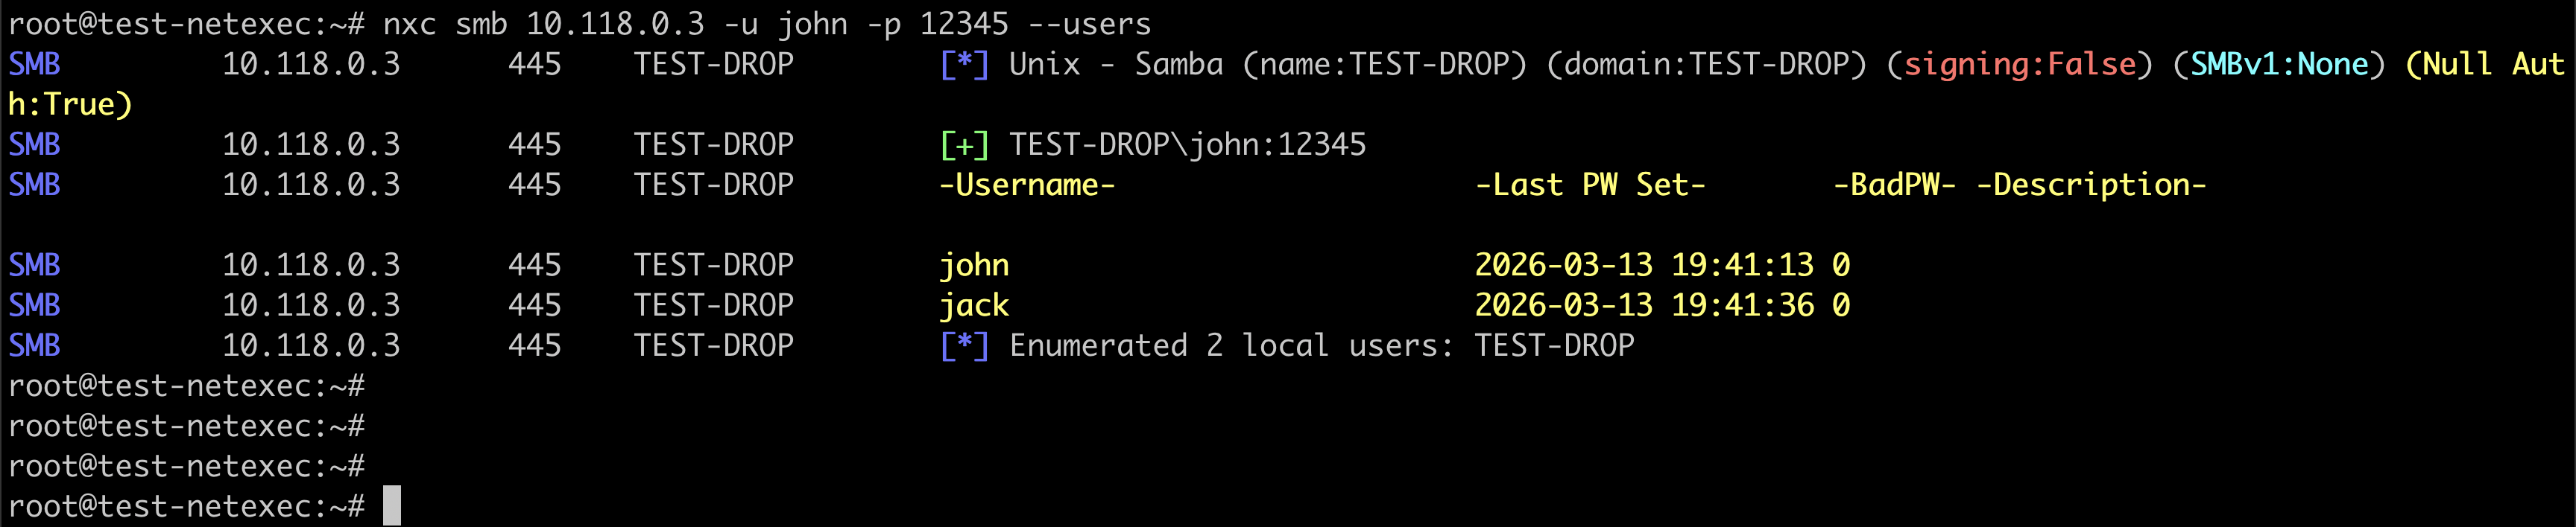
Task: Click the -Username- column header
Action: click(x=1027, y=185)
